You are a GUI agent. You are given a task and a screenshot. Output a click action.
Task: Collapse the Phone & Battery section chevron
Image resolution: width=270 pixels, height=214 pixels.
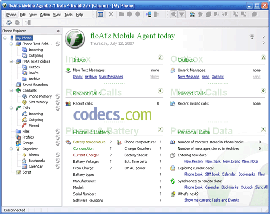click(160, 129)
